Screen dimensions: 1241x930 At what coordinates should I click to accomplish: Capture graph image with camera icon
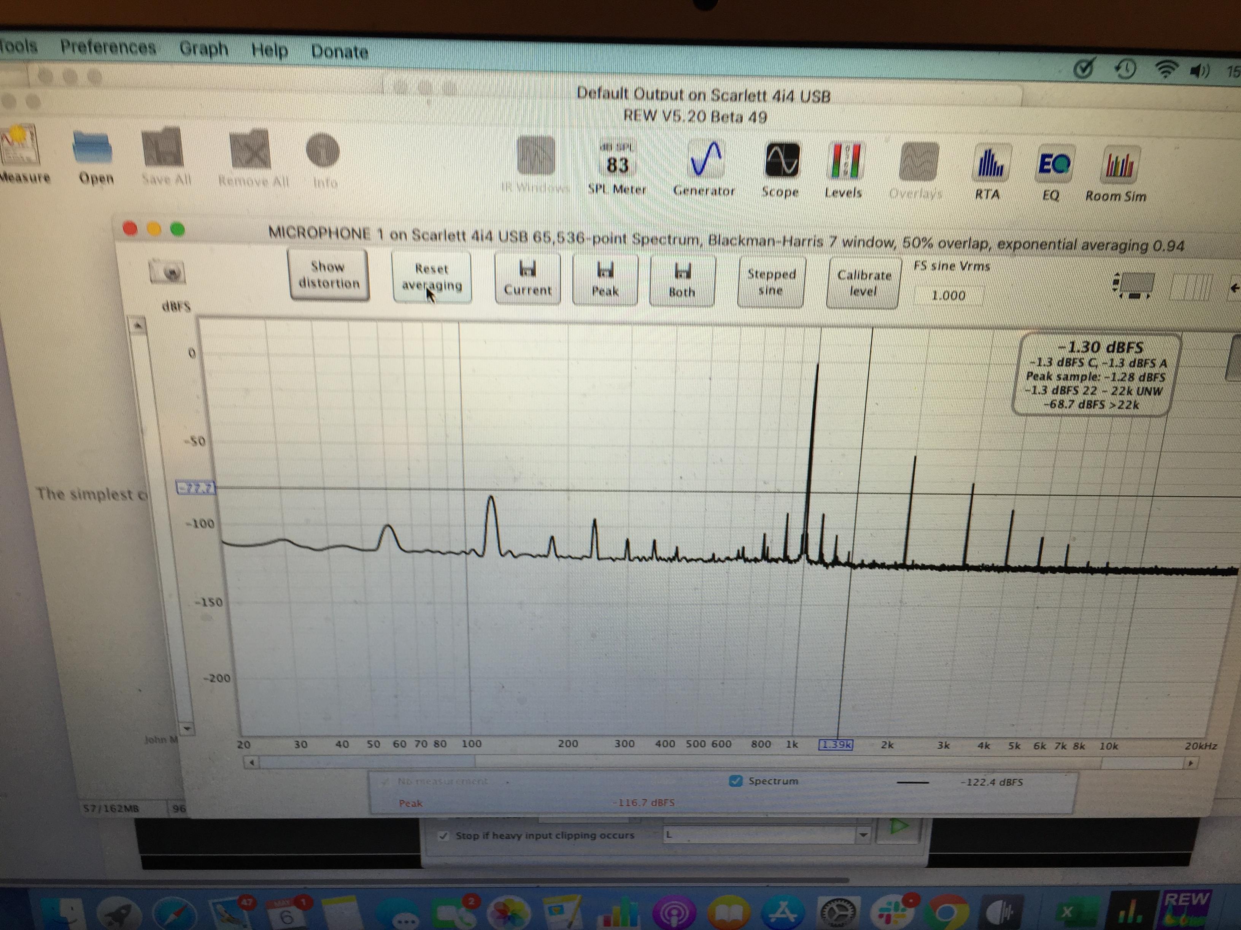point(168,273)
